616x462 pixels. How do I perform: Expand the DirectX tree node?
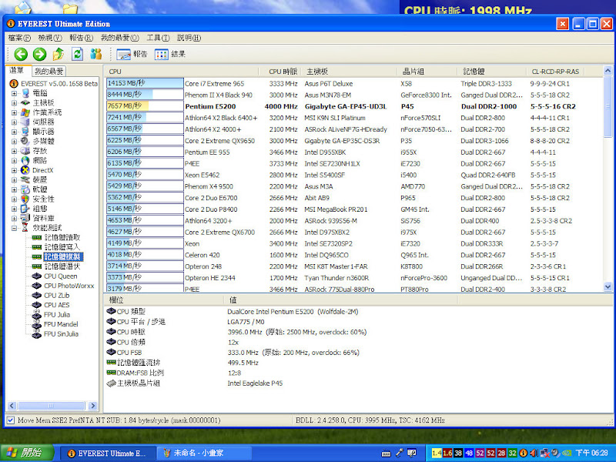tap(15, 170)
